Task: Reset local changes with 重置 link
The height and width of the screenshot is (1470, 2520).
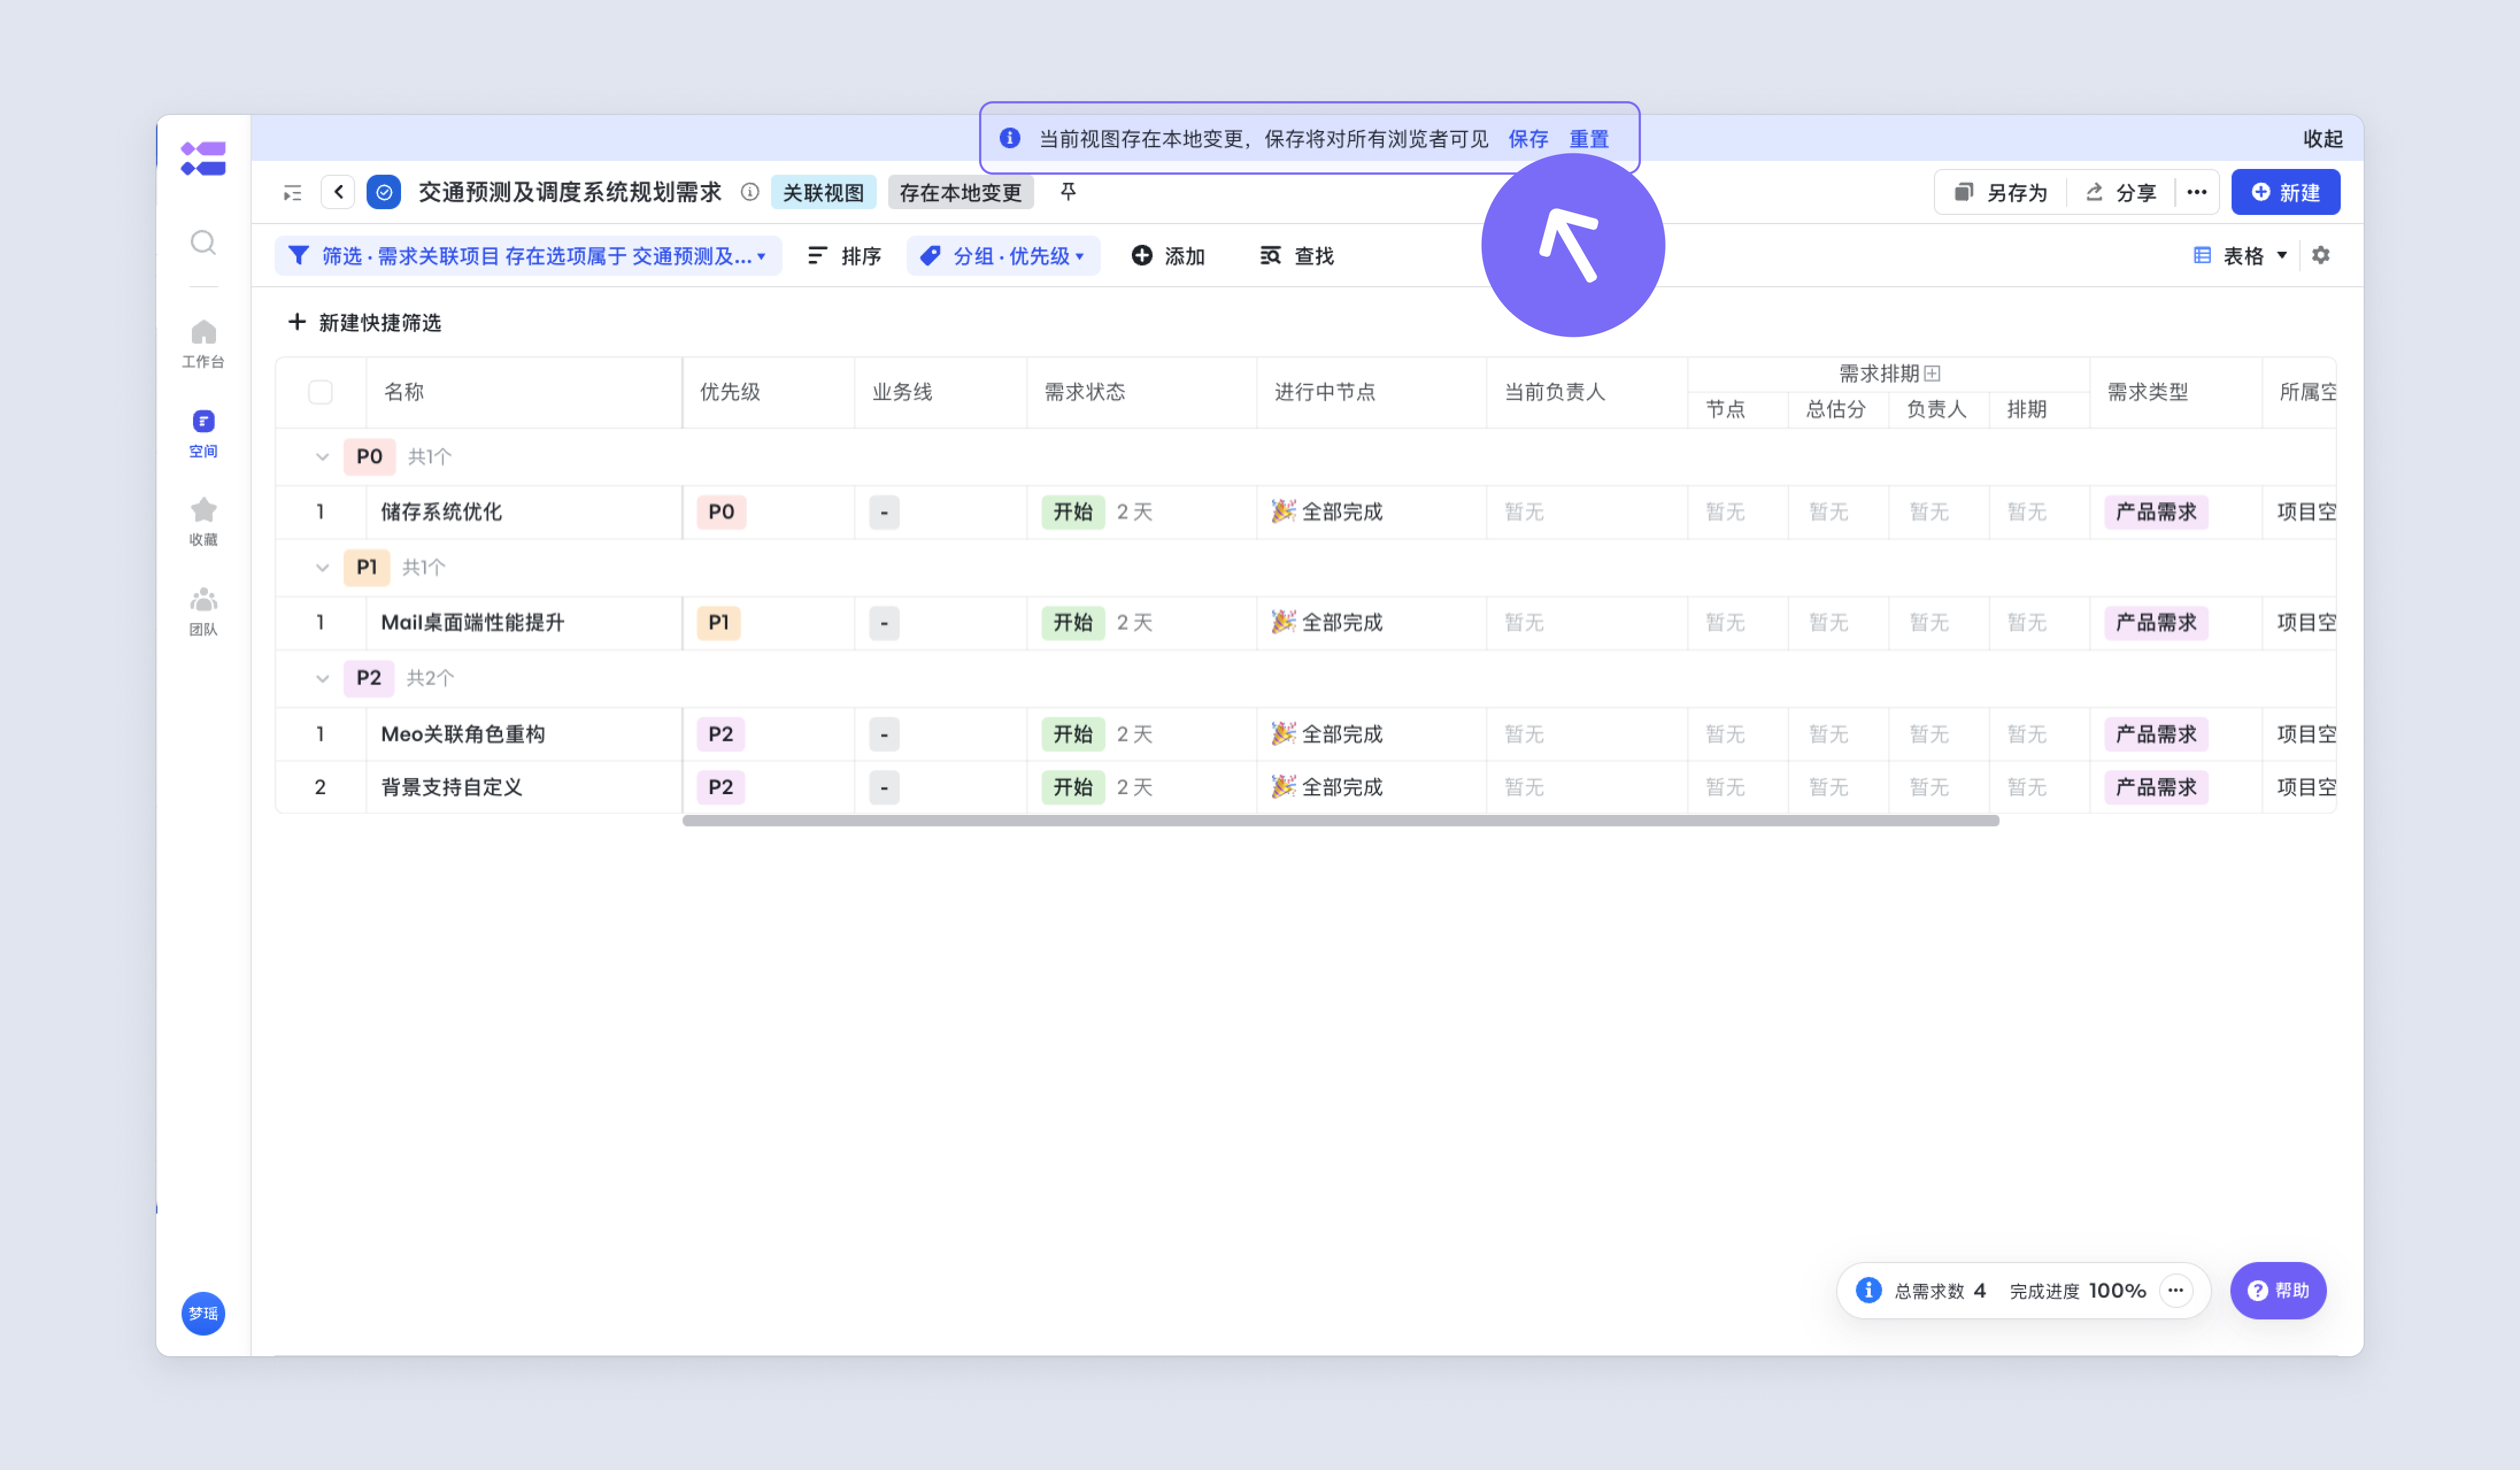Action: coord(1589,139)
